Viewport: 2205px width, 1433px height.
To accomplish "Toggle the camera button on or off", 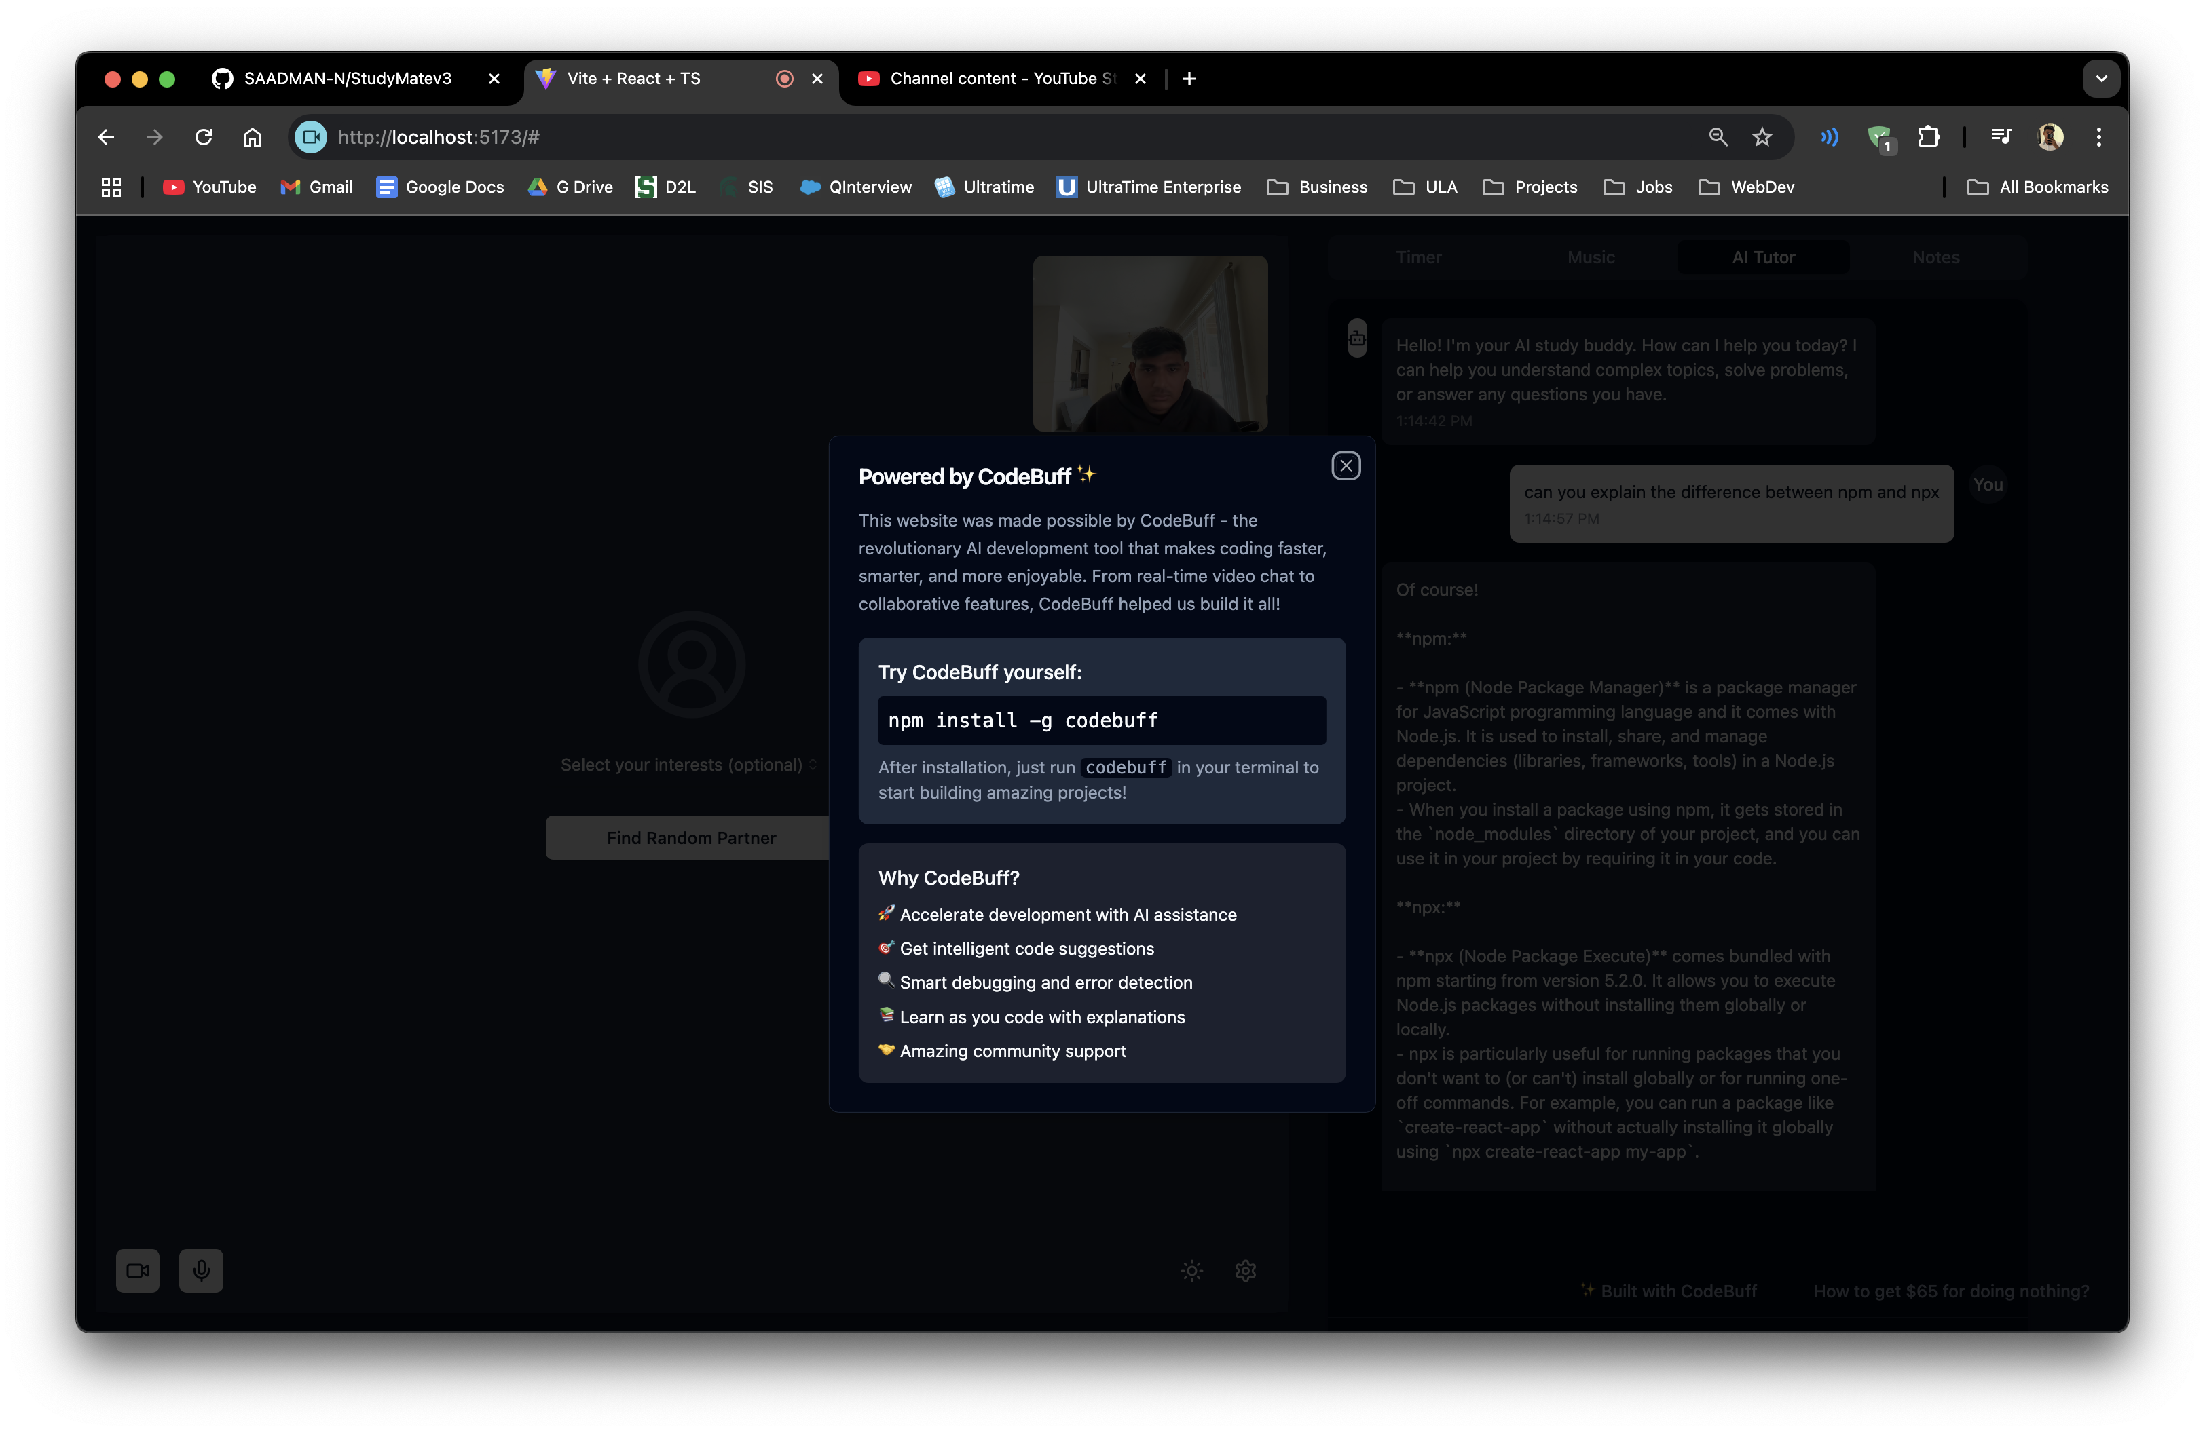I will click(137, 1270).
